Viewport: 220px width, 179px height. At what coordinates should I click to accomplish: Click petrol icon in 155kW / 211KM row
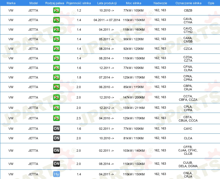(x=56, y=108)
